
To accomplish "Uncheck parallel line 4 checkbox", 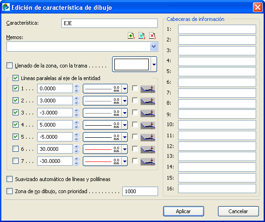I will click(x=15, y=125).
